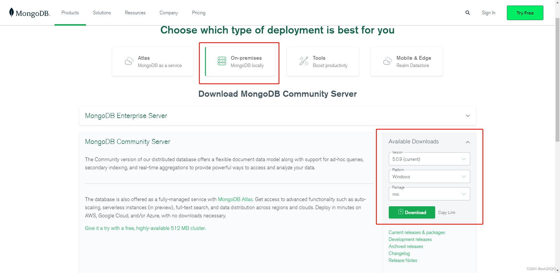The image size is (560, 273).
Task: Click the On-premises server stack icon
Action: point(222,61)
